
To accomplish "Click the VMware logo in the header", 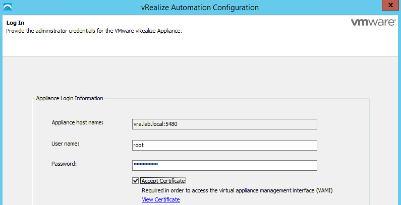I will (372, 23).
